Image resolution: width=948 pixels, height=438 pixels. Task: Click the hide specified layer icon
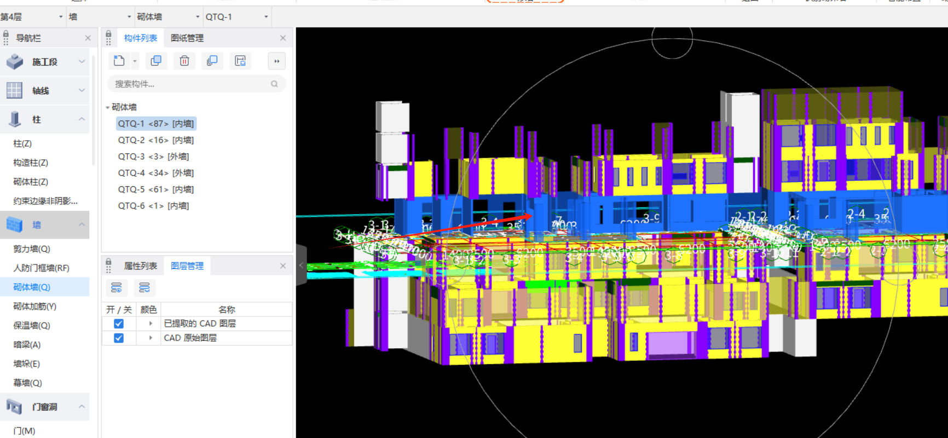pos(144,287)
